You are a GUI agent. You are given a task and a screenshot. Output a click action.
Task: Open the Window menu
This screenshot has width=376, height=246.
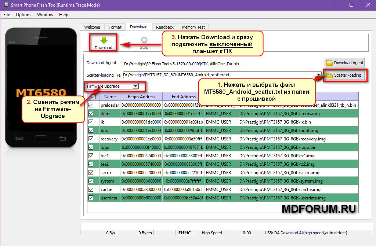(x=45, y=15)
